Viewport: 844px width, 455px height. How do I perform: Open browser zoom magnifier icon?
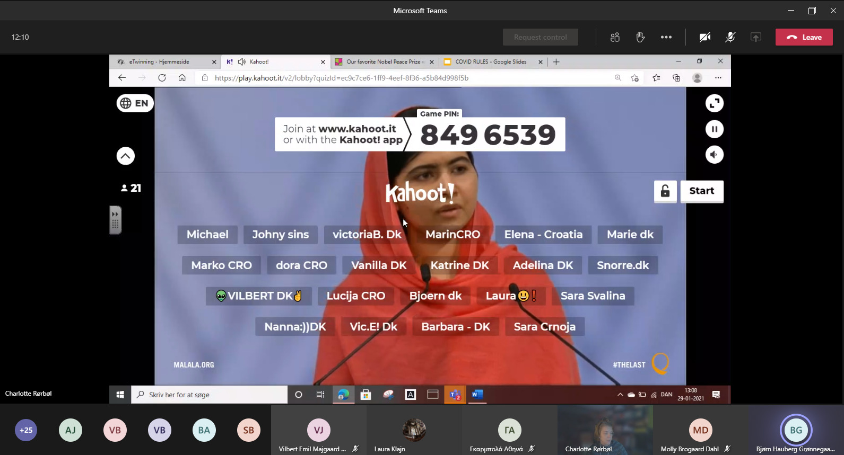coord(618,78)
